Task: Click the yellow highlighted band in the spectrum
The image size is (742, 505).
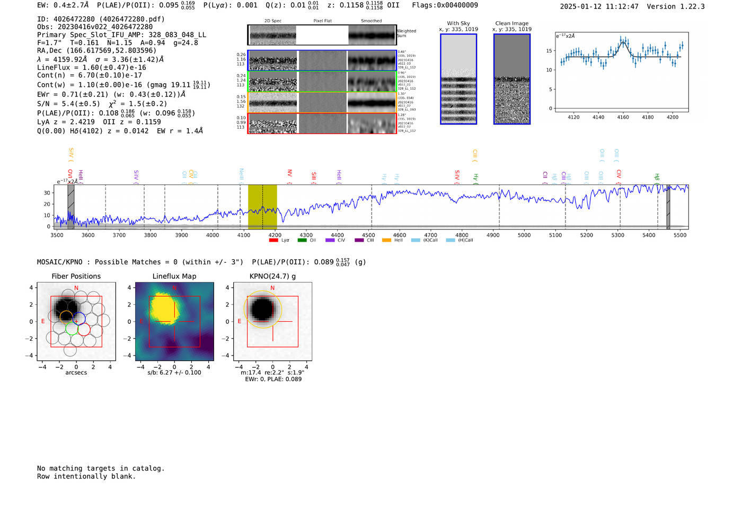Action: (x=262, y=207)
